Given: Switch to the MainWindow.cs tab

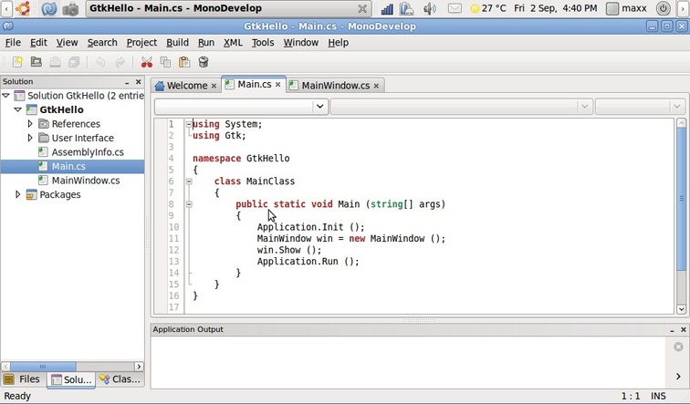Looking at the screenshot, I should coord(335,86).
